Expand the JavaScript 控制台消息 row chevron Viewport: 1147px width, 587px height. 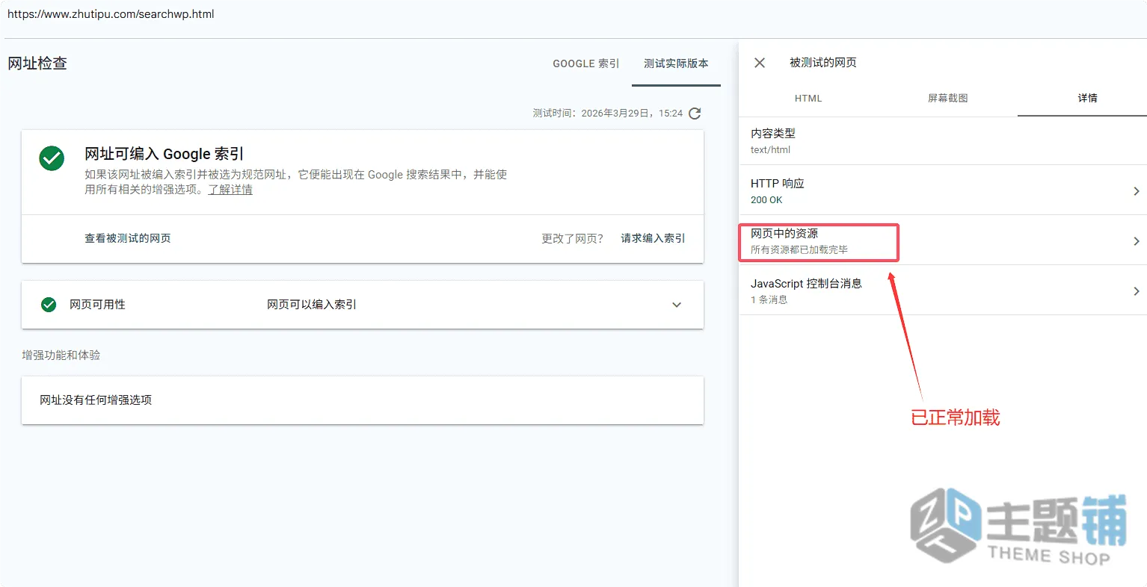(x=1136, y=291)
